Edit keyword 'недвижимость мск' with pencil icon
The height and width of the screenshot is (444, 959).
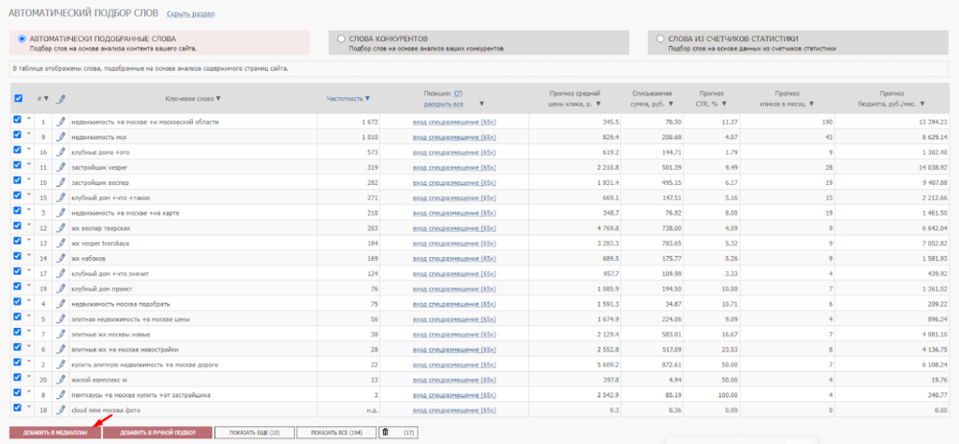(61, 137)
